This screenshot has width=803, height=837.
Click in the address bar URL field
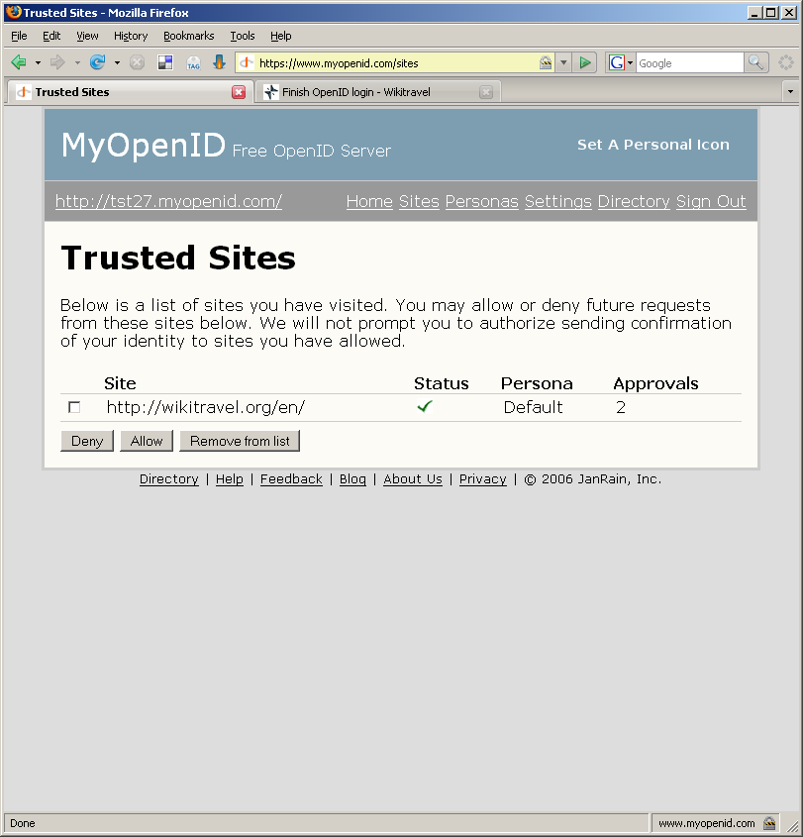pyautogui.click(x=397, y=63)
